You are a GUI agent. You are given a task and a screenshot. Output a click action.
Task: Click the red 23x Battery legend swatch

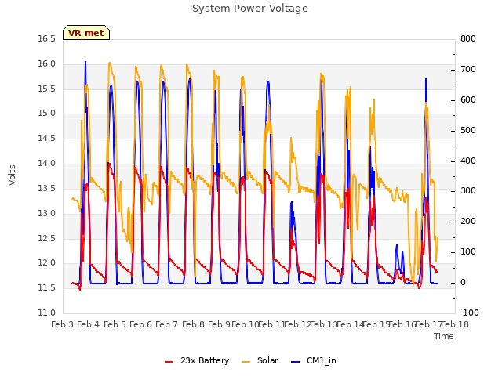169,362
